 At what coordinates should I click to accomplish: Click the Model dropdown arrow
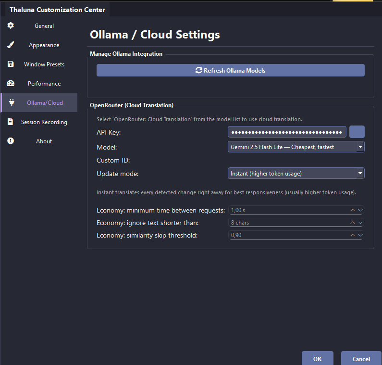[x=360, y=147]
